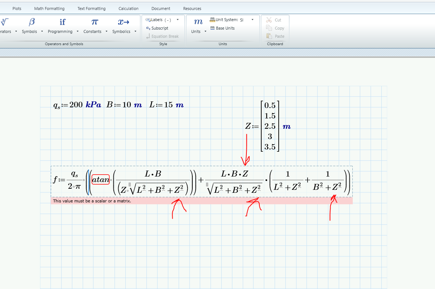Open the Symbols beta icon menu

(32, 22)
